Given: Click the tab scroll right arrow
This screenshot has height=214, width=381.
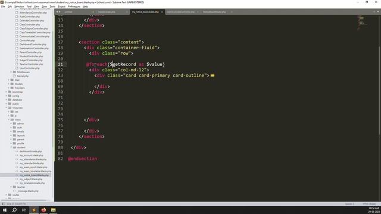Looking at the screenshot, I should (60, 12).
